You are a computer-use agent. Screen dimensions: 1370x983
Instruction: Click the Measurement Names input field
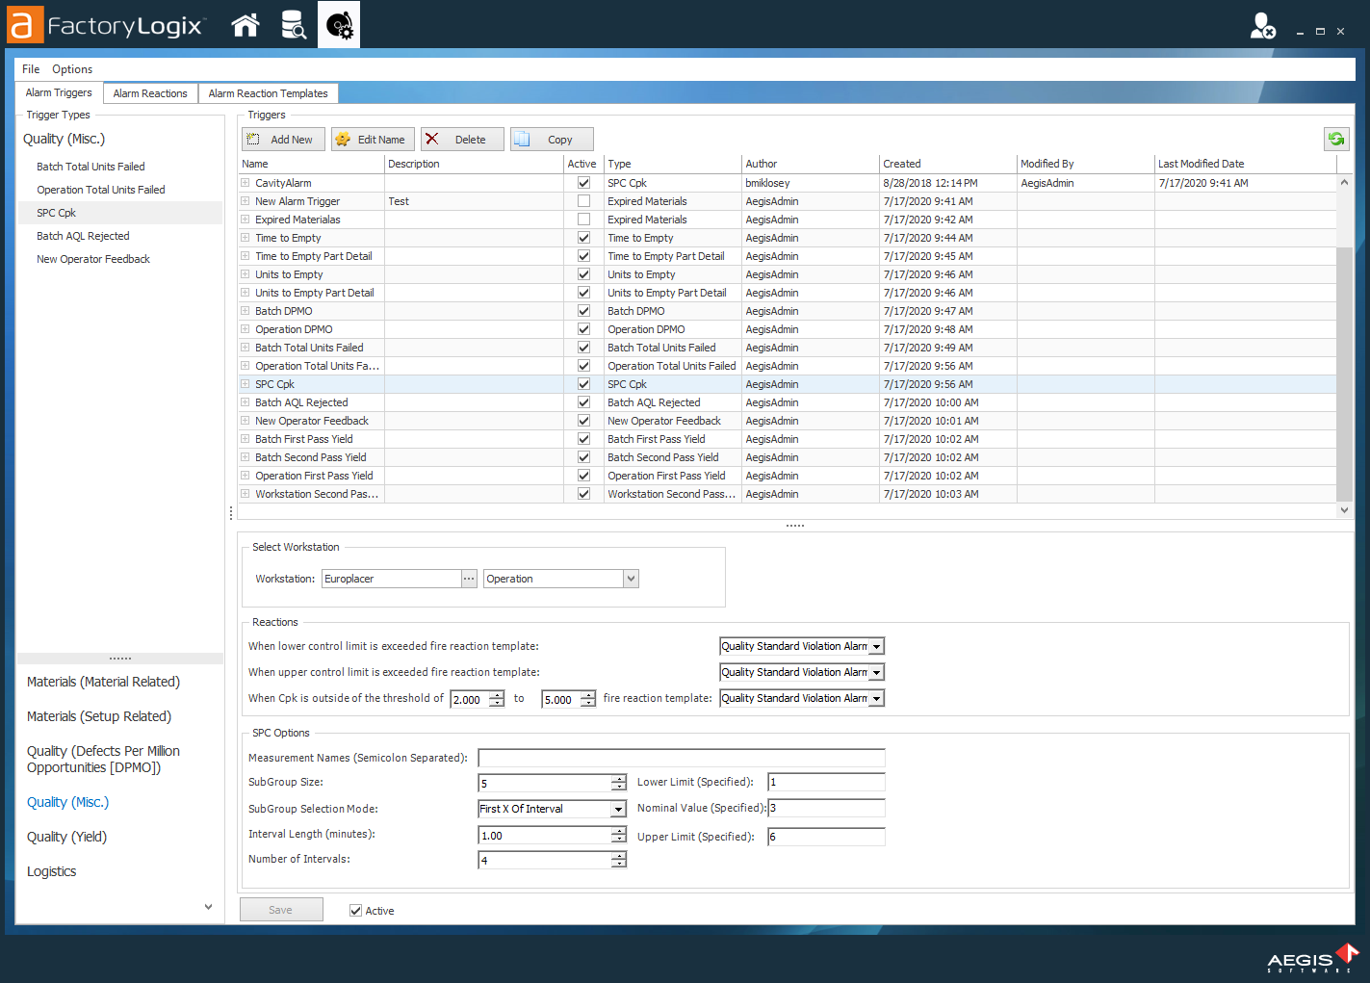click(x=681, y=759)
